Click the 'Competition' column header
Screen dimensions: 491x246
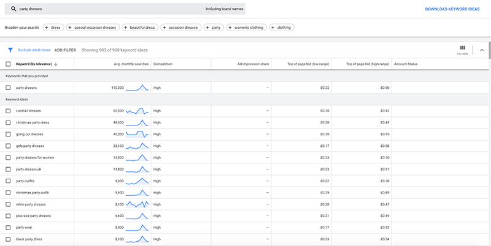coord(163,64)
